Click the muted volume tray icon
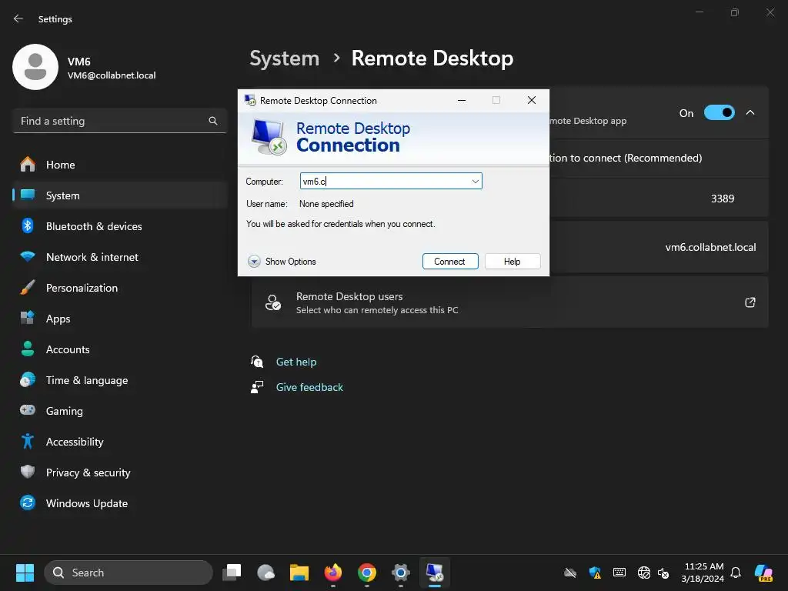The width and height of the screenshot is (788, 591). (663, 573)
